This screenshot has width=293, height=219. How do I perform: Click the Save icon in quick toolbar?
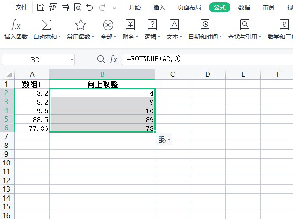[41, 7]
